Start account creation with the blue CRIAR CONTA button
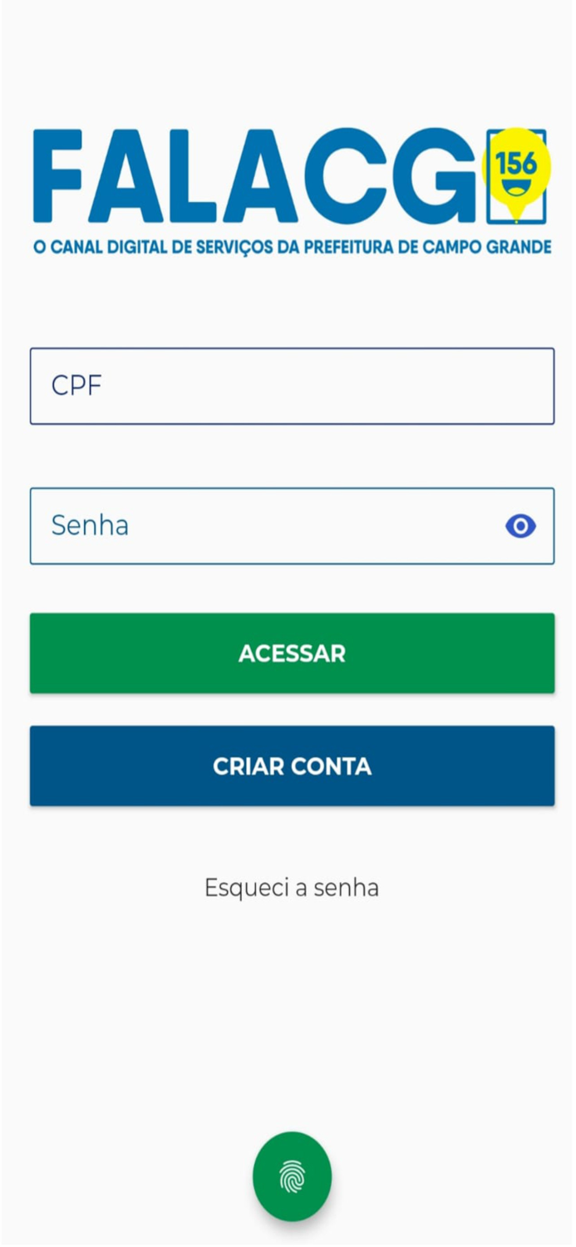Image resolution: width=576 pixels, height=1247 pixels. [x=292, y=765]
